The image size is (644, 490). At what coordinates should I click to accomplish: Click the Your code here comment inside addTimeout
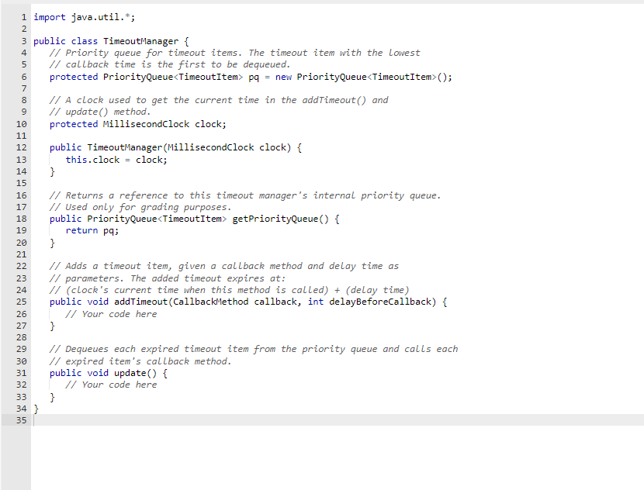pyautogui.click(x=113, y=313)
